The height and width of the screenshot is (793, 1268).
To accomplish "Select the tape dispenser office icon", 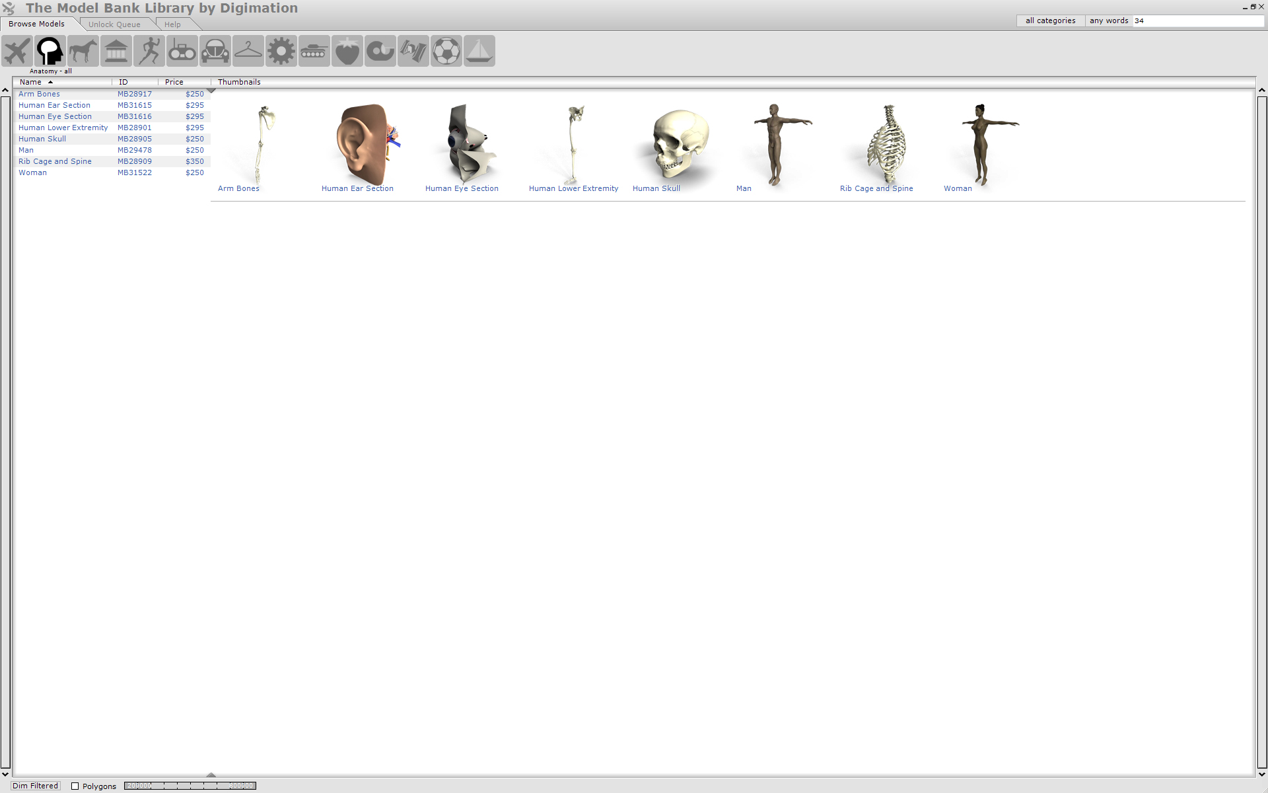I will pos(380,51).
